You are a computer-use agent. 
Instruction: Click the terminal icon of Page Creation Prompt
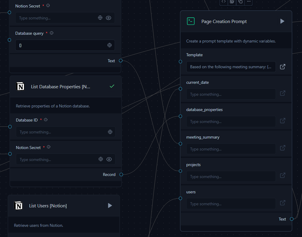tap(191, 21)
